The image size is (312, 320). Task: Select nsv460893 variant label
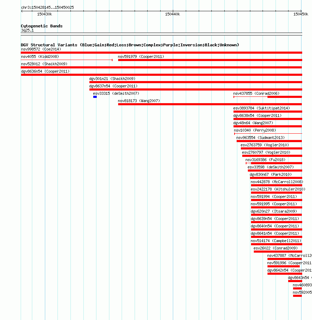[302, 285]
